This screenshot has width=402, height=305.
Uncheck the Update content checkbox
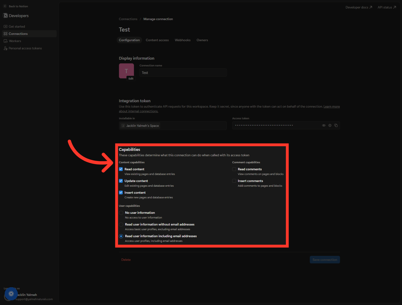coord(121,181)
